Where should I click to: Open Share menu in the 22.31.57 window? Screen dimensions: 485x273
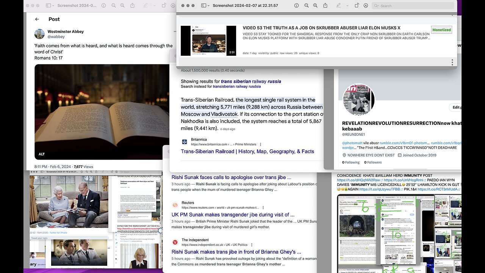(325, 6)
